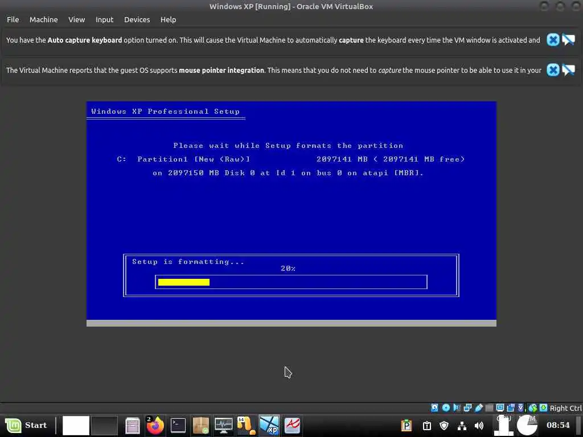583x437 pixels.
Task: Open the system monitor from the panel
Action: [223, 426]
